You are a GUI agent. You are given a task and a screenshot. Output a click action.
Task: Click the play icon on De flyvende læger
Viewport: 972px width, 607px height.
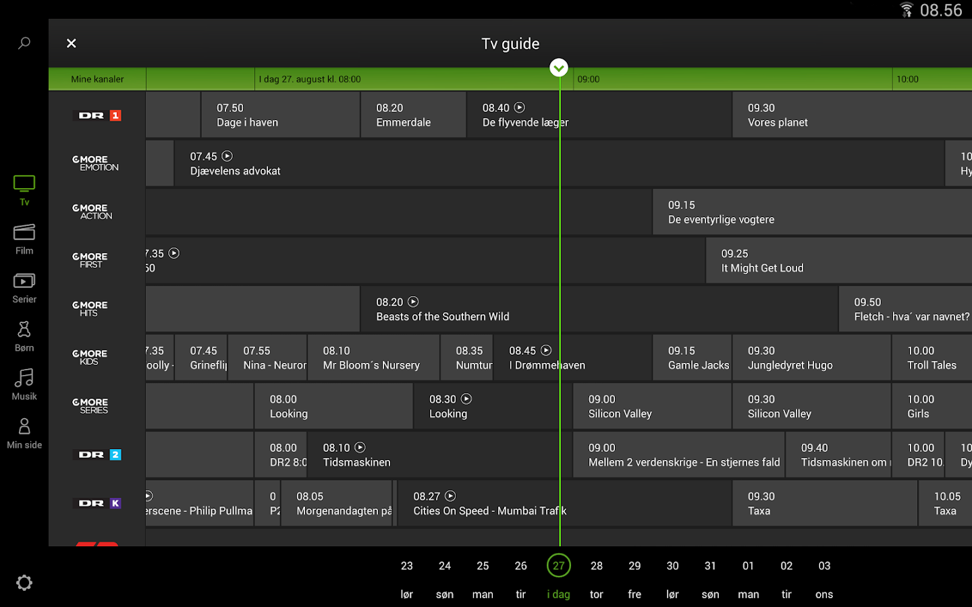[520, 107]
